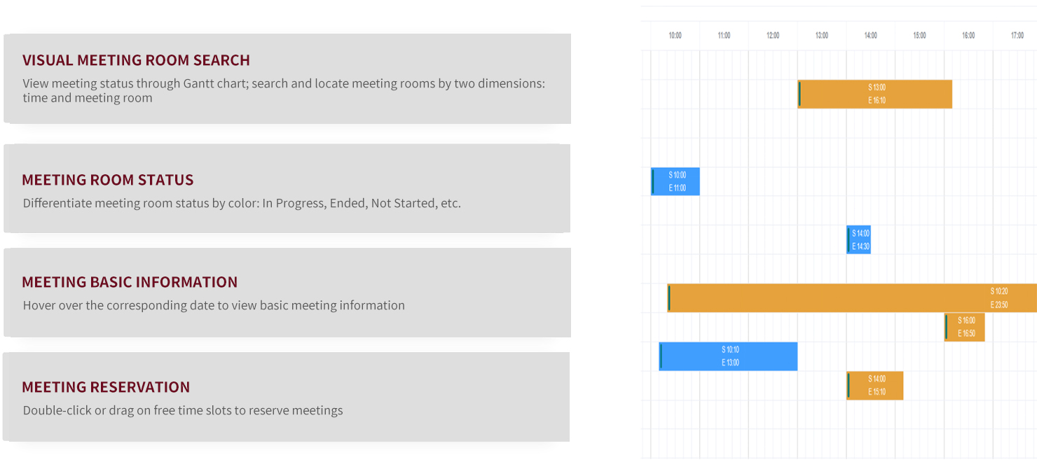Select the Meeting Room Status panel
The width and height of the screenshot is (1037, 469).
[x=287, y=188]
